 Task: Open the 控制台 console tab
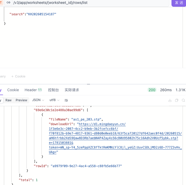pyautogui.click(x=53, y=90)
